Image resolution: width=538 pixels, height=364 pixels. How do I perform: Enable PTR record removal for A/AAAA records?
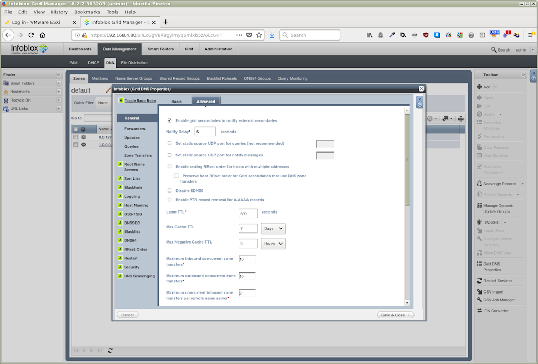tap(170, 199)
